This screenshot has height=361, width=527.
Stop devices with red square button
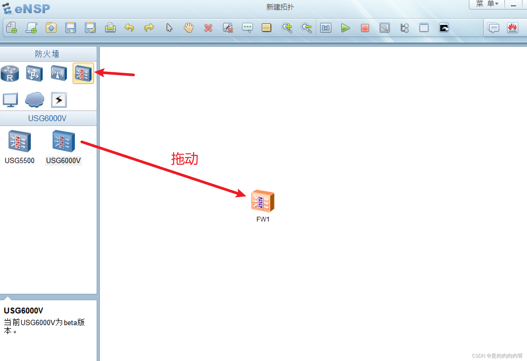pyautogui.click(x=365, y=28)
